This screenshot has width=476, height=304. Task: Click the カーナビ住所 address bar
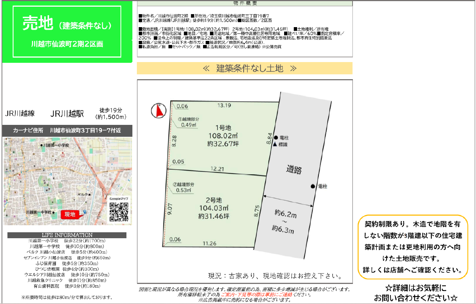(67, 131)
